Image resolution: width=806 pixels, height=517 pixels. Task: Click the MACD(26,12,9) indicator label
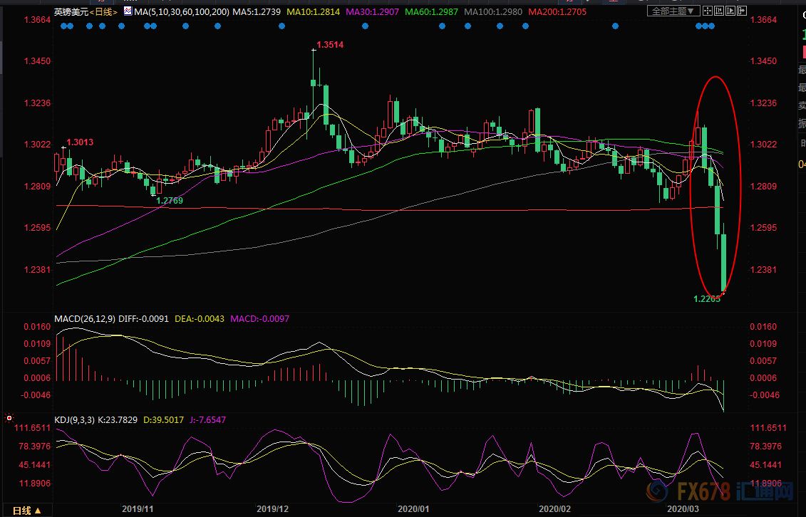(85, 319)
